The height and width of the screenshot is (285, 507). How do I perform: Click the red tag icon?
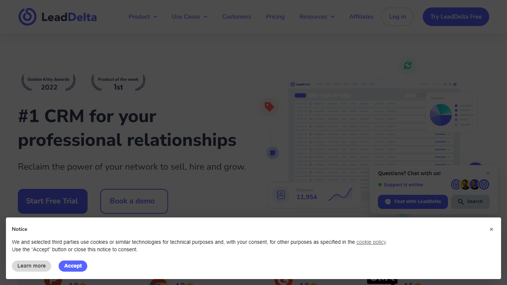coord(269,107)
